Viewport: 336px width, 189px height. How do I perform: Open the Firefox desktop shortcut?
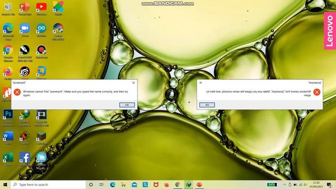pos(8,72)
